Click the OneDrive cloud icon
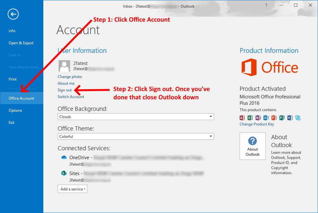Image resolution: width=318 pixels, height=213 pixels. click(x=64, y=157)
